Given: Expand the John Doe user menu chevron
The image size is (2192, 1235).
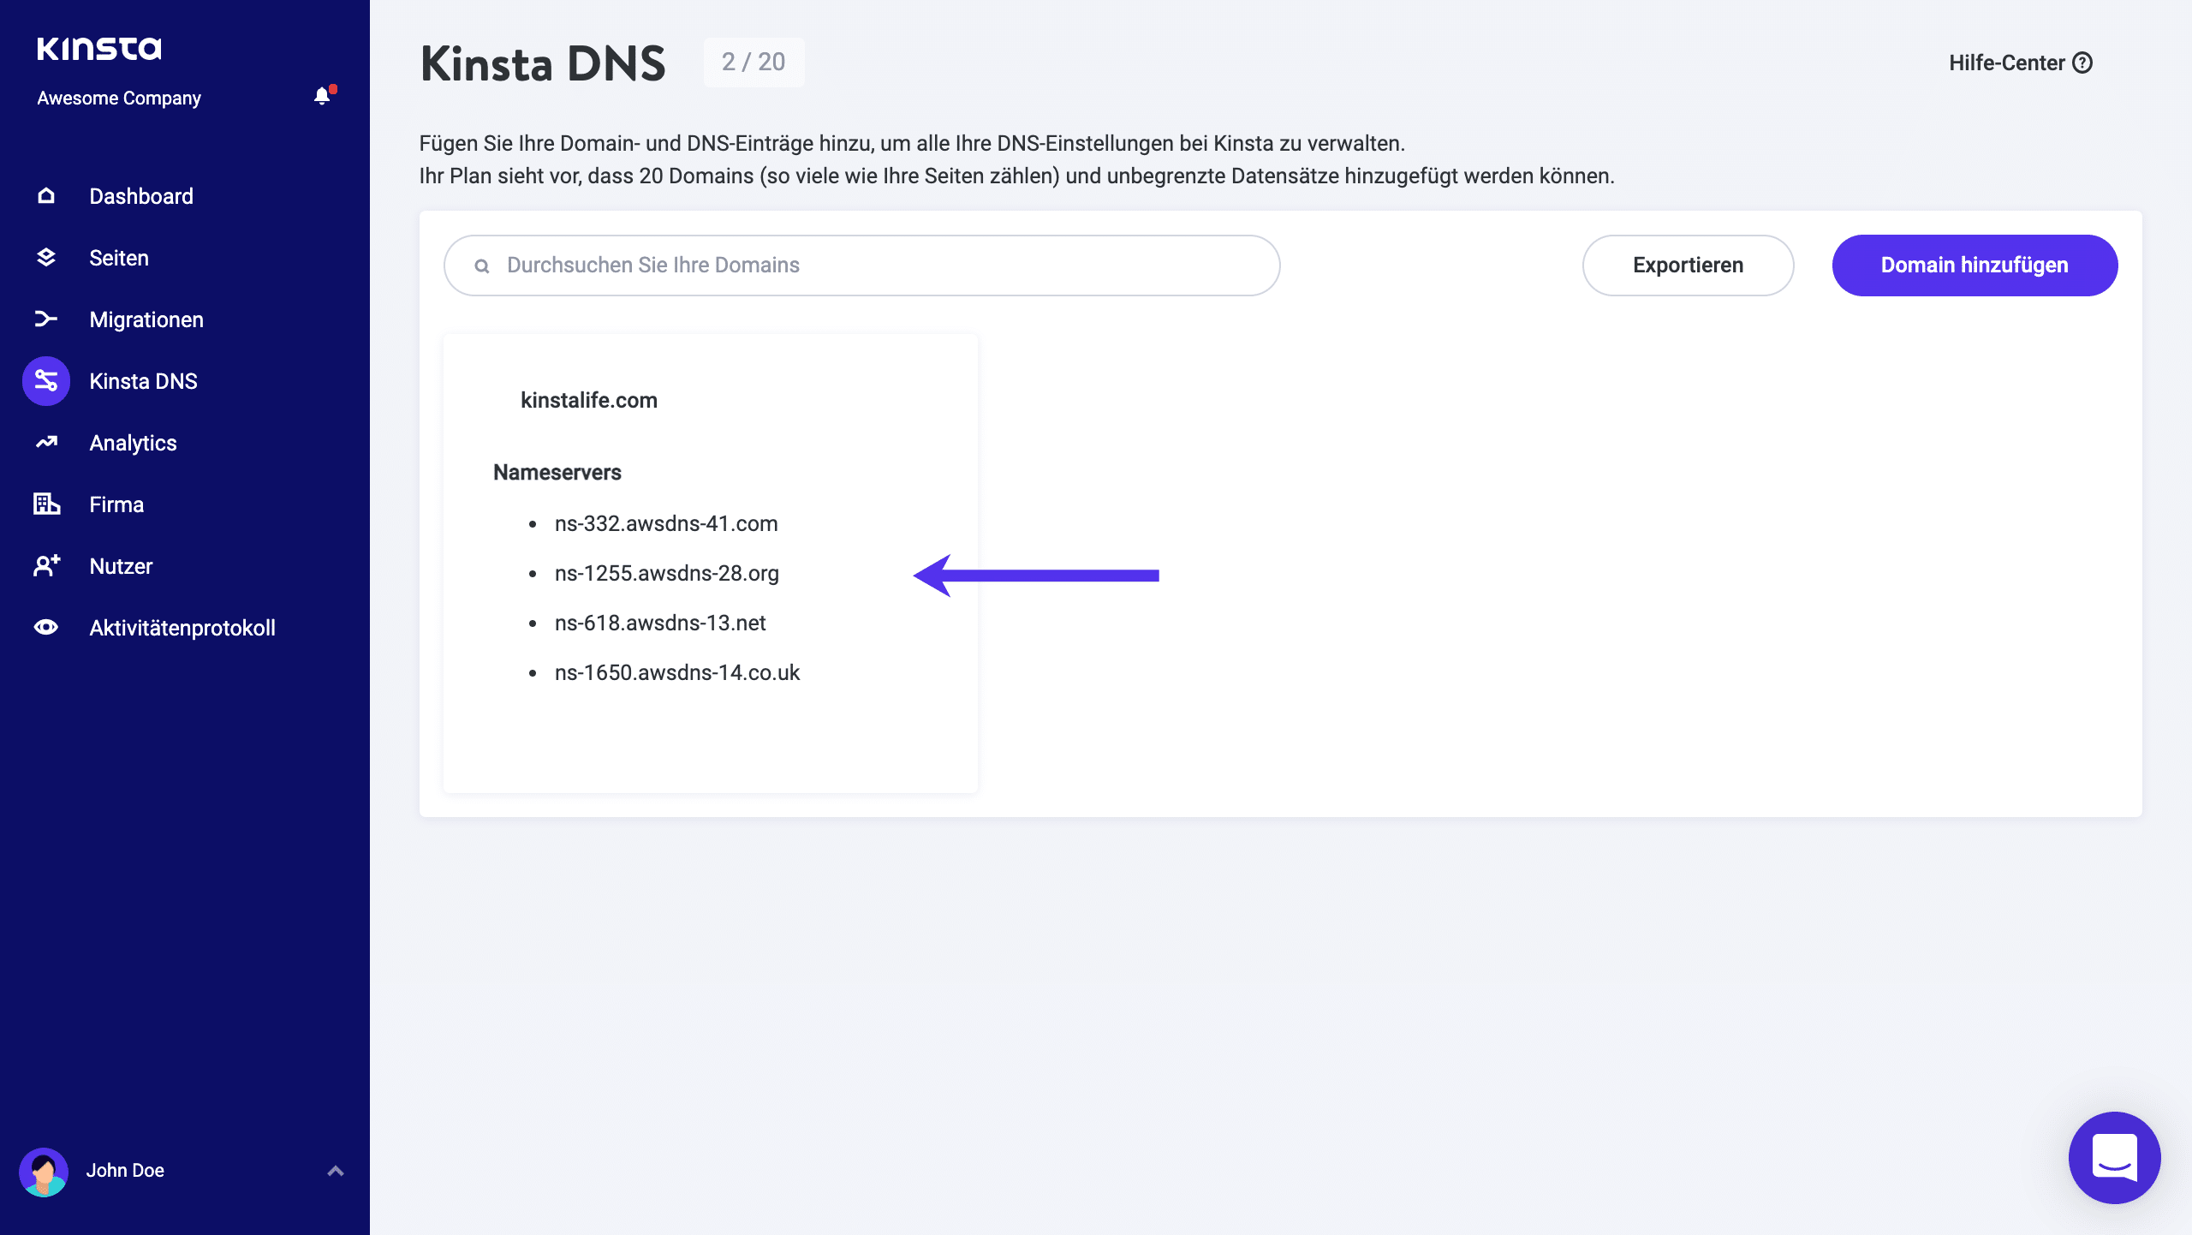Looking at the screenshot, I should (336, 1171).
